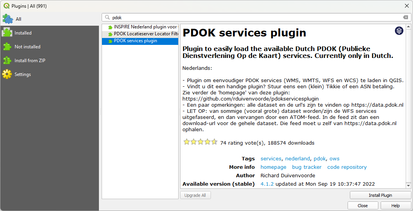
Task: Open the bug tracker link
Action: (x=306, y=167)
